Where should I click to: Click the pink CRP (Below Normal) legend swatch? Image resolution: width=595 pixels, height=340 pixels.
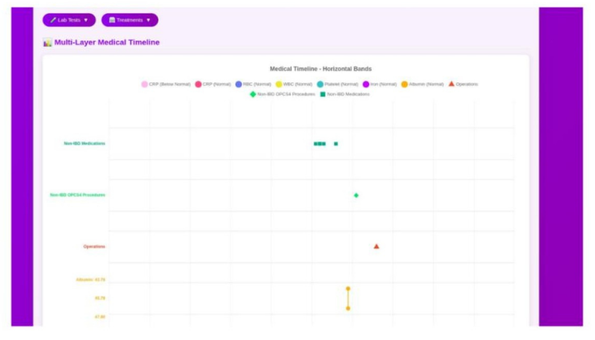click(x=144, y=84)
